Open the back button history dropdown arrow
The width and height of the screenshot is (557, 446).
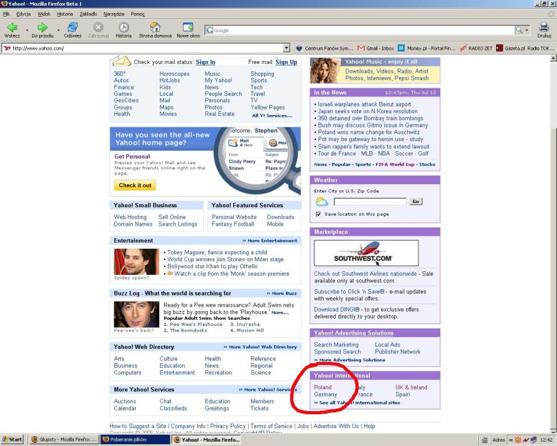(27, 30)
